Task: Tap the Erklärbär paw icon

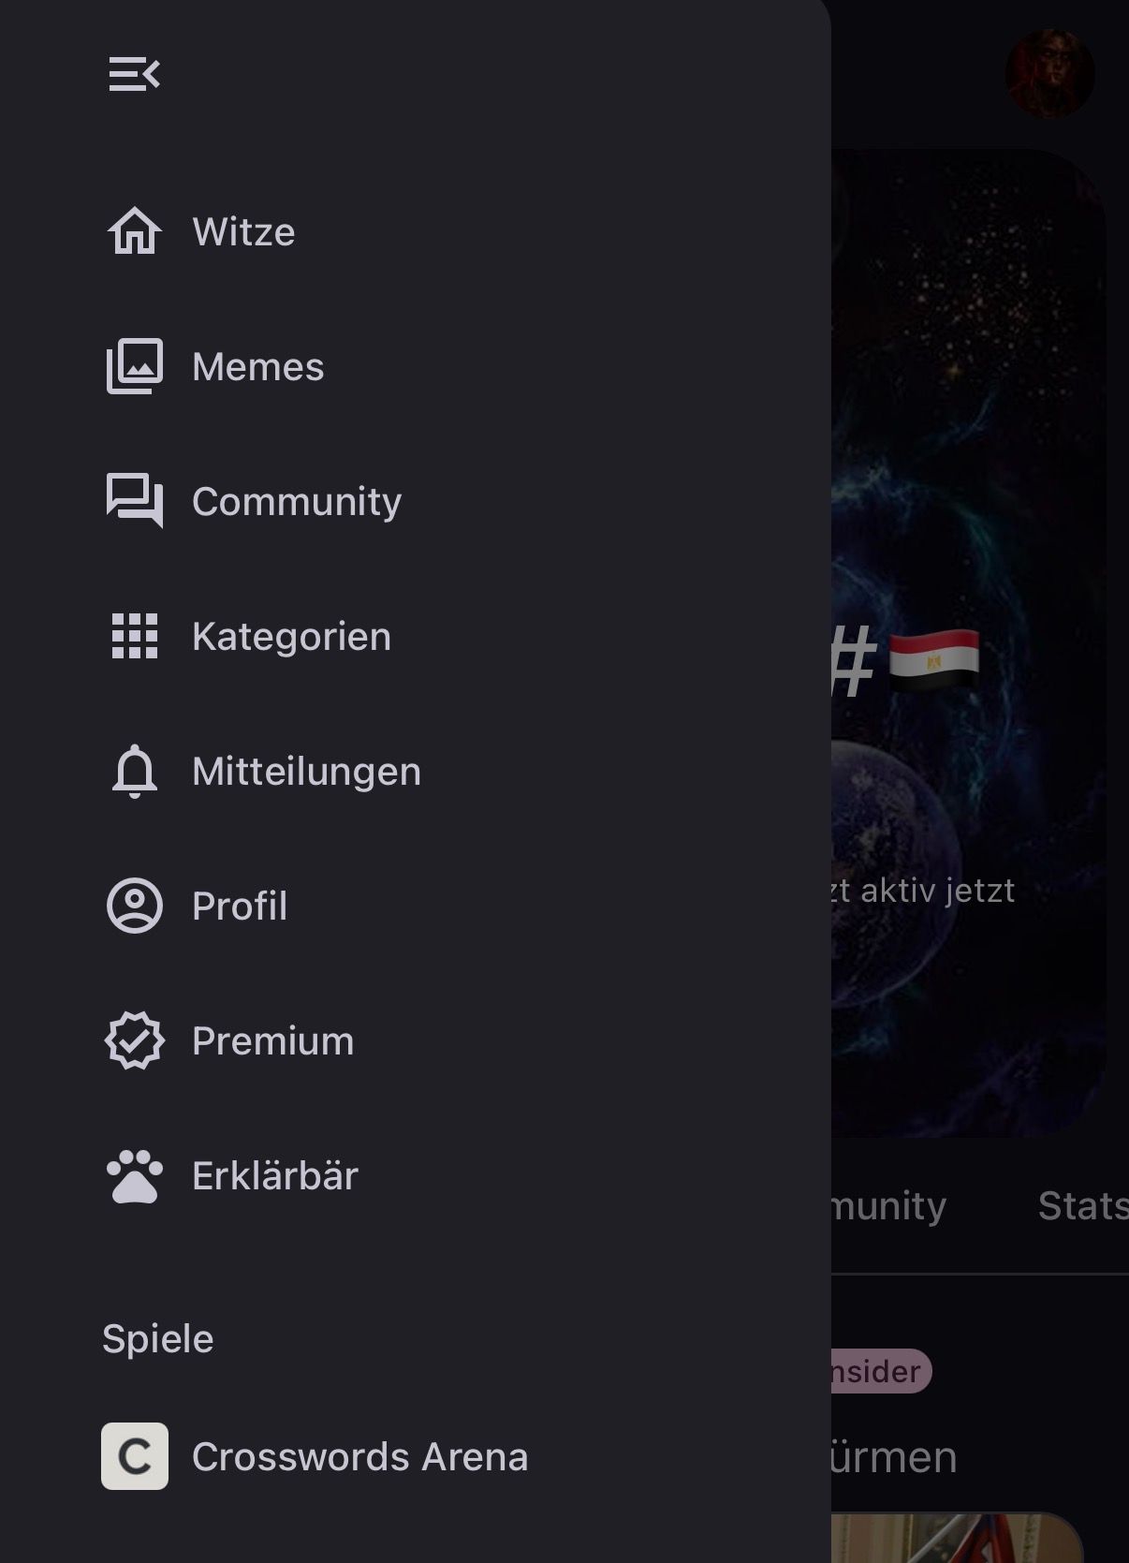Action: [x=134, y=1175]
